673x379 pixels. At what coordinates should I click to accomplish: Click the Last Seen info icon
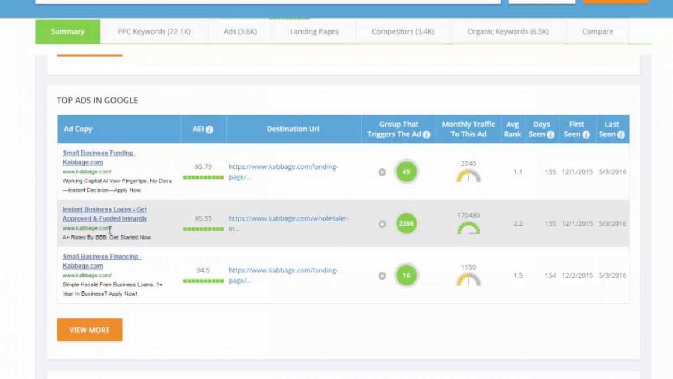(621, 135)
